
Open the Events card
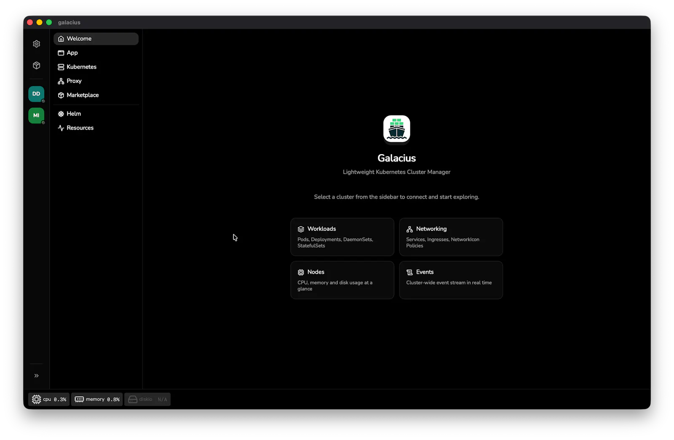451,280
